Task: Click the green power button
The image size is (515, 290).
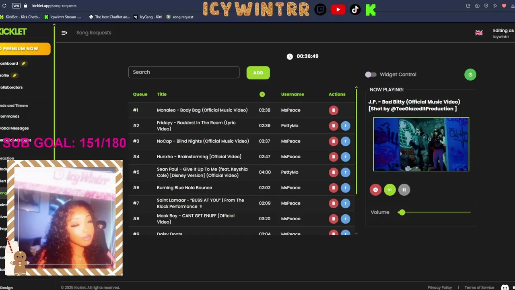Action: 470,75
